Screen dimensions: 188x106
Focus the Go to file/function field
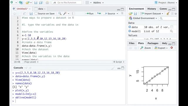coord(67,3)
